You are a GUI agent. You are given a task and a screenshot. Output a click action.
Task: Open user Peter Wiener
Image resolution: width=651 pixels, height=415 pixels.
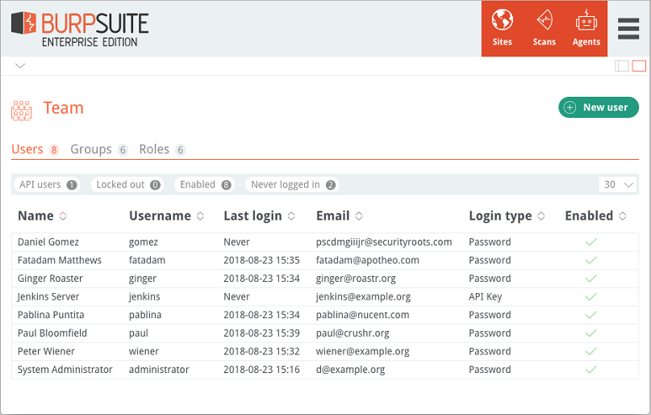click(46, 351)
